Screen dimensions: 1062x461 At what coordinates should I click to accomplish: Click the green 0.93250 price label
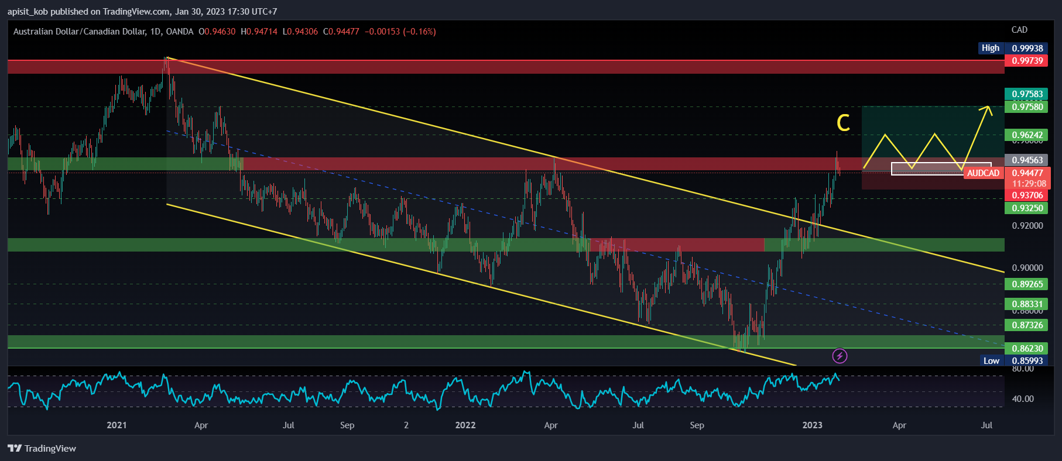coord(1027,208)
